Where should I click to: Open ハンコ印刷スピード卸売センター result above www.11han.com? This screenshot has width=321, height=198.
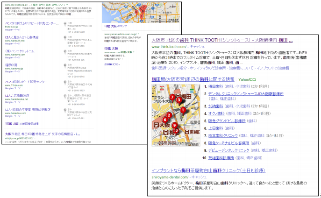[26, 82]
